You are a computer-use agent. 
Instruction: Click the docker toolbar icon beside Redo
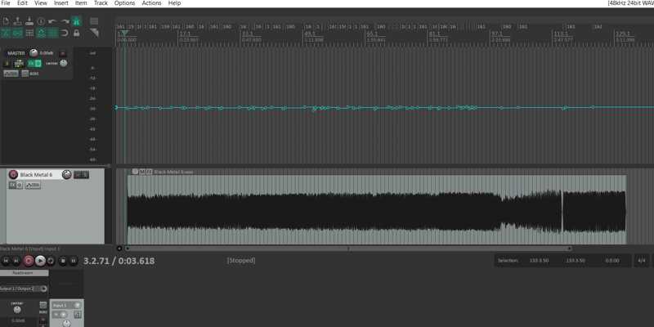tap(94, 21)
